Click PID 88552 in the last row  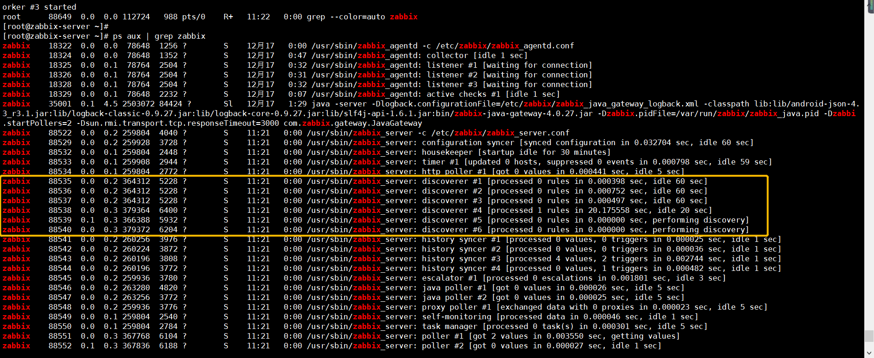point(60,346)
